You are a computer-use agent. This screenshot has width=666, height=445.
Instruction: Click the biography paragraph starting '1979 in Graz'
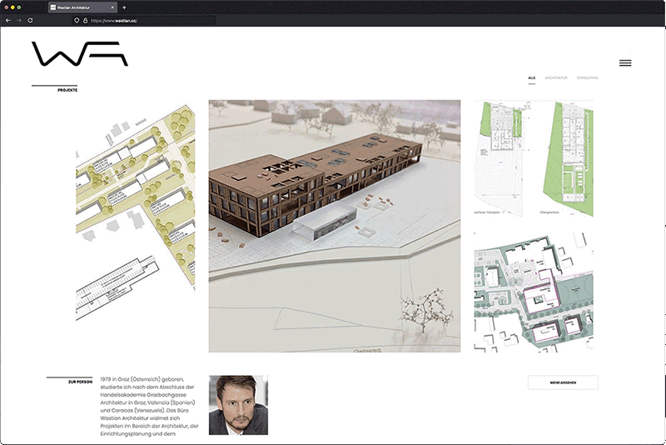coord(149,407)
